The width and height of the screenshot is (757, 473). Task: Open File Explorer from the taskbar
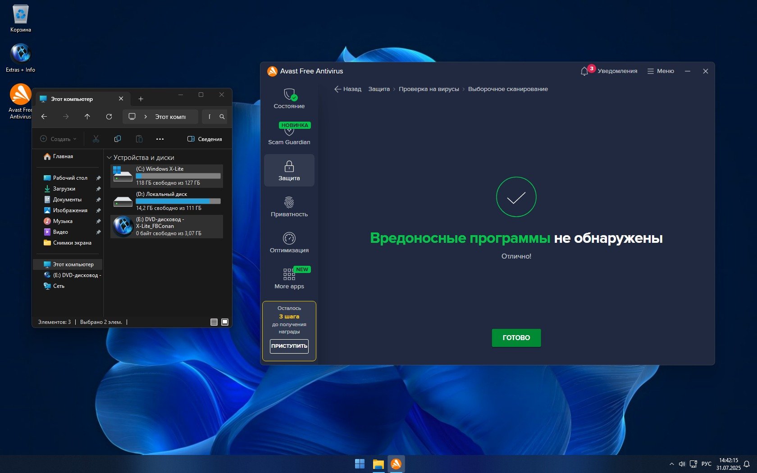pyautogui.click(x=378, y=464)
